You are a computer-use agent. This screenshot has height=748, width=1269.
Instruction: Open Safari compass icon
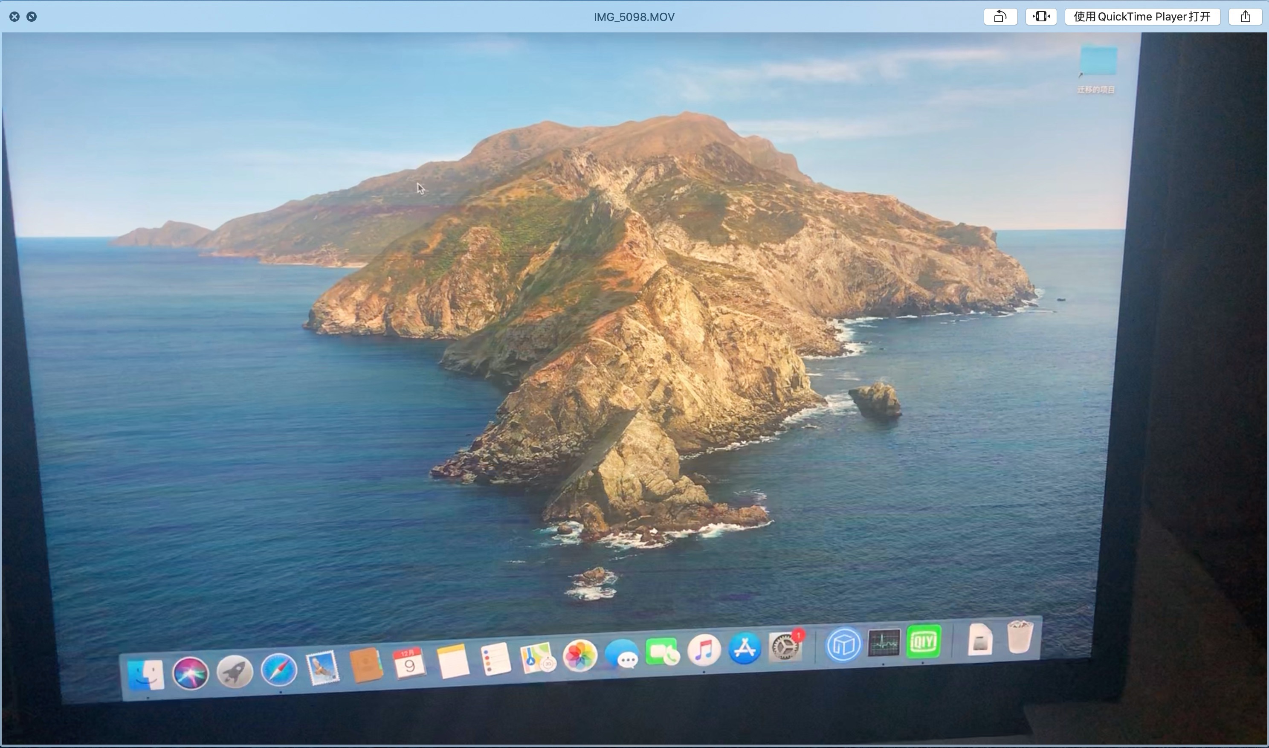(x=279, y=670)
